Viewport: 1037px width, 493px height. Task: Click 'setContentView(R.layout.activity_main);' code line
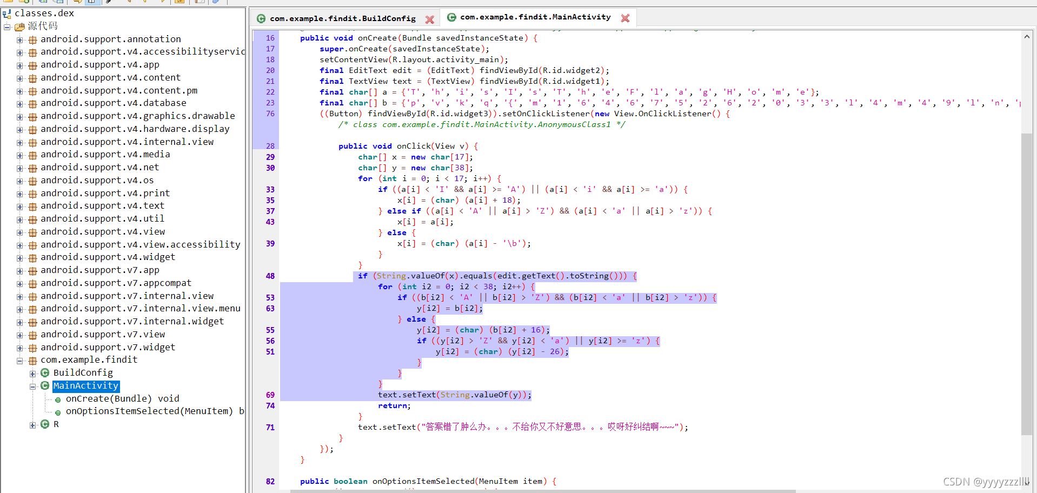[x=414, y=60]
